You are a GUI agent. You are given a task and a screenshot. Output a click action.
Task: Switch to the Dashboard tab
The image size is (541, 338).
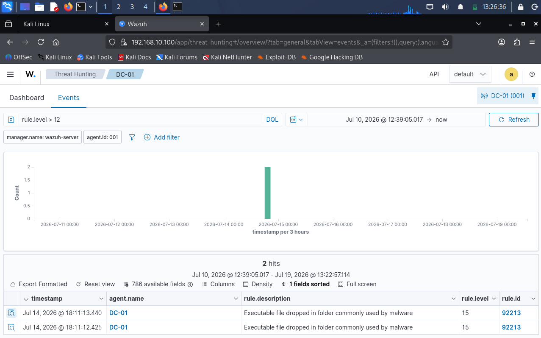coord(27,98)
